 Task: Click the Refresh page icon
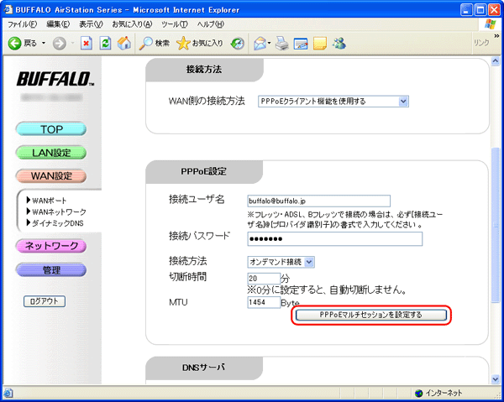pos(105,44)
